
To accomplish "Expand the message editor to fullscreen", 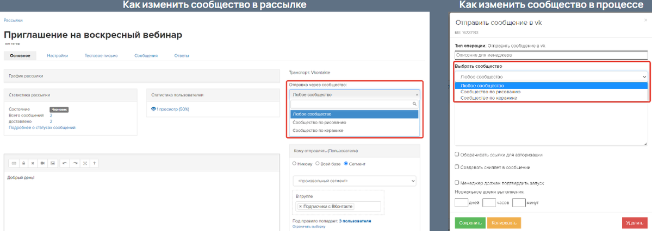I will (85, 163).
